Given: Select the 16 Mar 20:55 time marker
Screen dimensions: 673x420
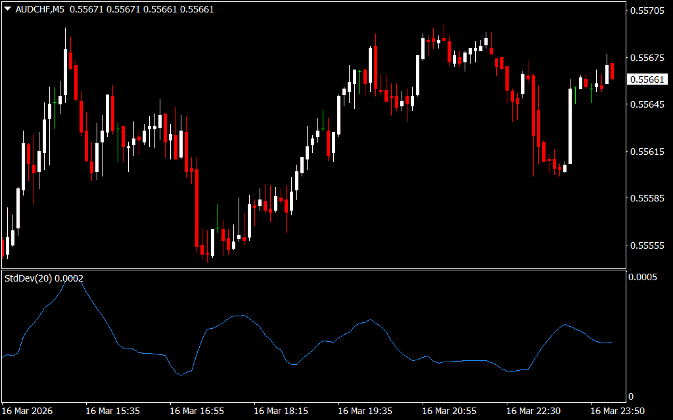Looking at the screenshot, I should (x=450, y=411).
